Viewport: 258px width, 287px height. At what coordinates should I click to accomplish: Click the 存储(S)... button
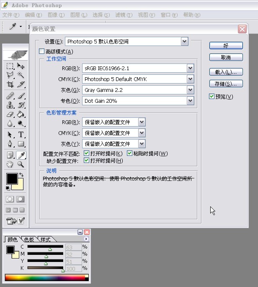coord(226,84)
